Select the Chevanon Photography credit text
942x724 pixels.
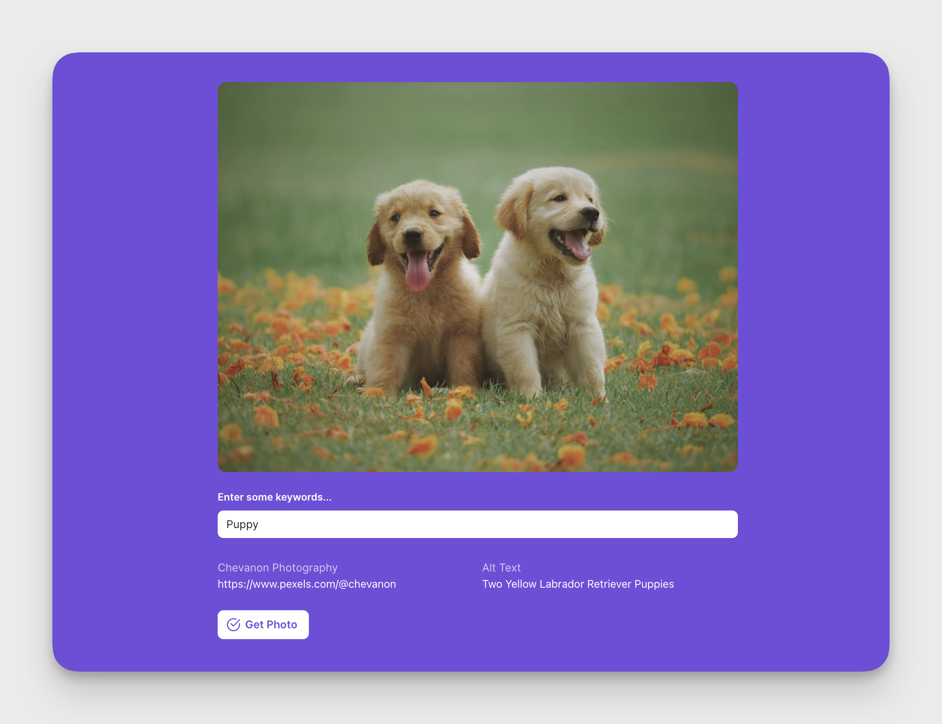[x=277, y=568]
